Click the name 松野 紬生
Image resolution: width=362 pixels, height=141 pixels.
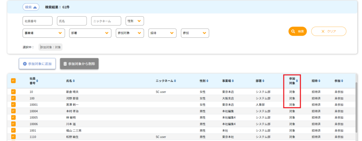(72, 137)
